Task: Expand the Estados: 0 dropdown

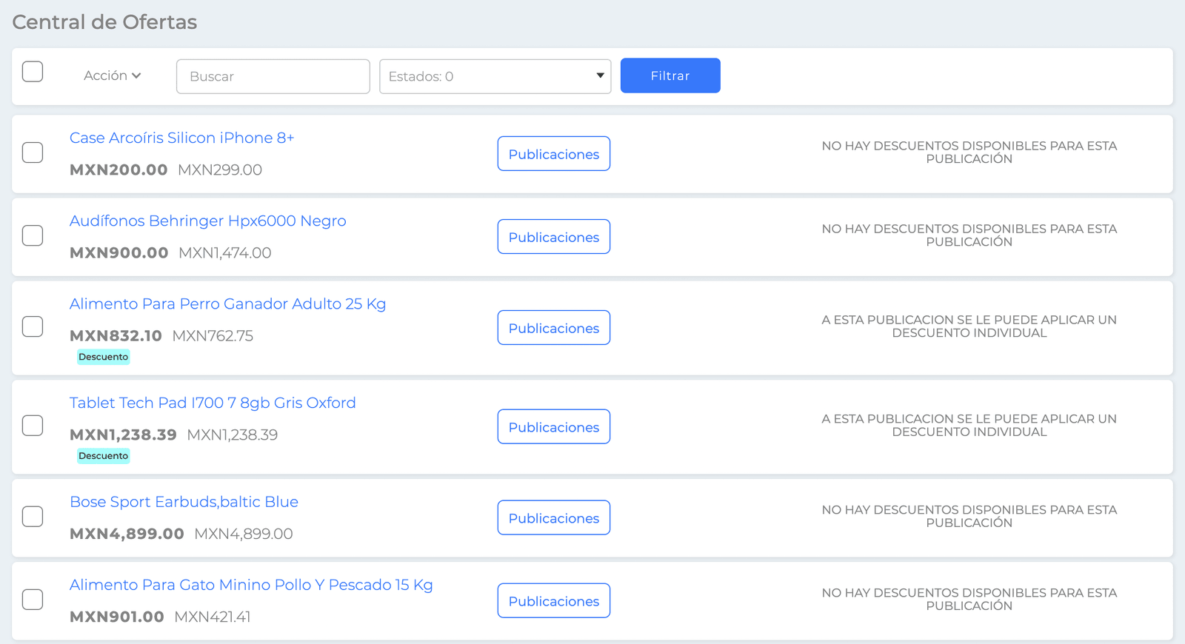Action: (x=495, y=76)
